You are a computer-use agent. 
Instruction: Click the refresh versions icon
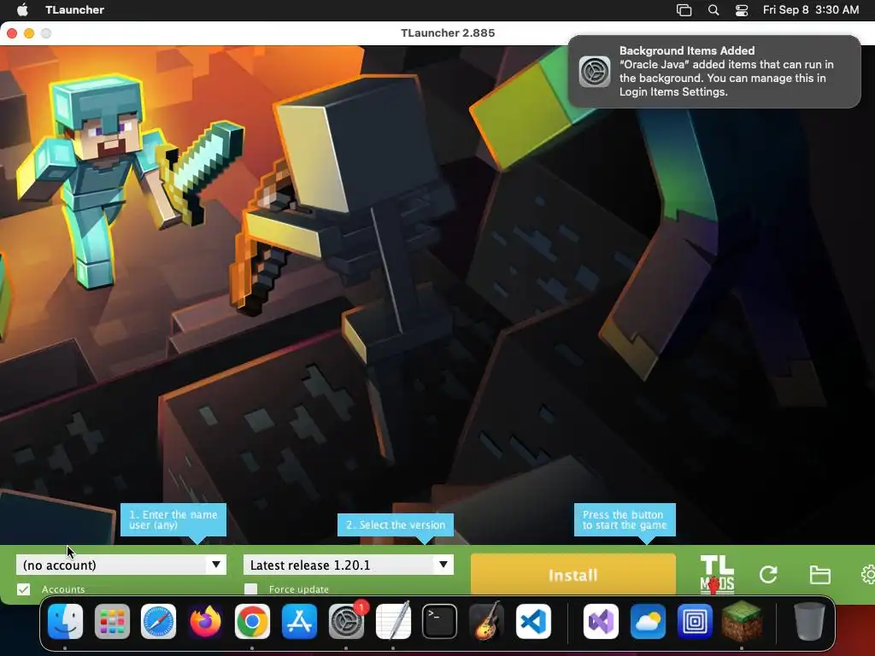pyautogui.click(x=768, y=575)
